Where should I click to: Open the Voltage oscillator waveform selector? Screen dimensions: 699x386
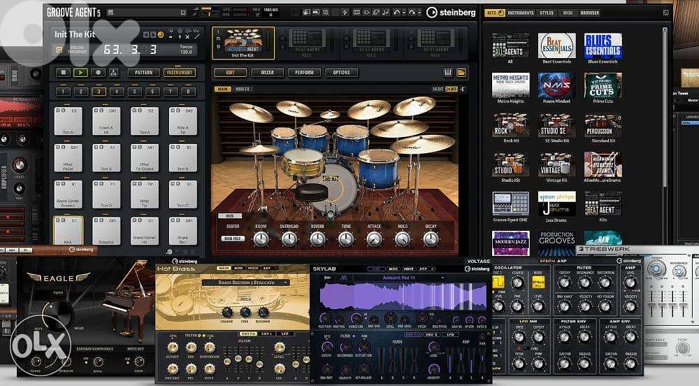pos(498,282)
